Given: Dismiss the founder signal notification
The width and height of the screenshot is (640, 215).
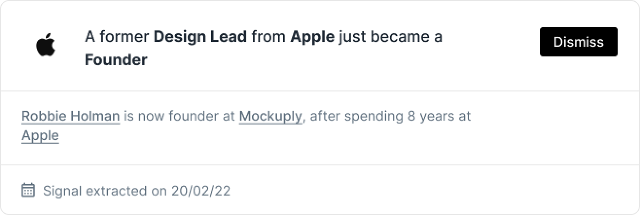Looking at the screenshot, I should pos(578,42).
